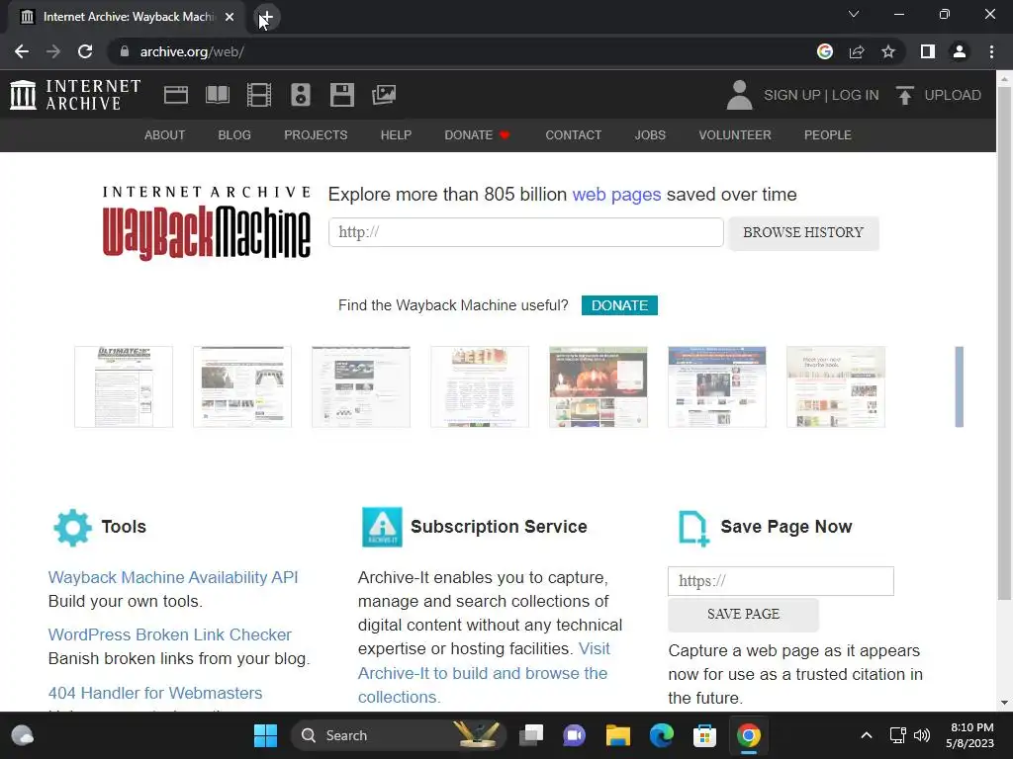The image size is (1013, 759).
Task: Click the Archive-It subscription icon
Action: [x=382, y=527]
